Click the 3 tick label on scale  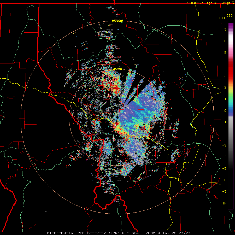point(225,76)
